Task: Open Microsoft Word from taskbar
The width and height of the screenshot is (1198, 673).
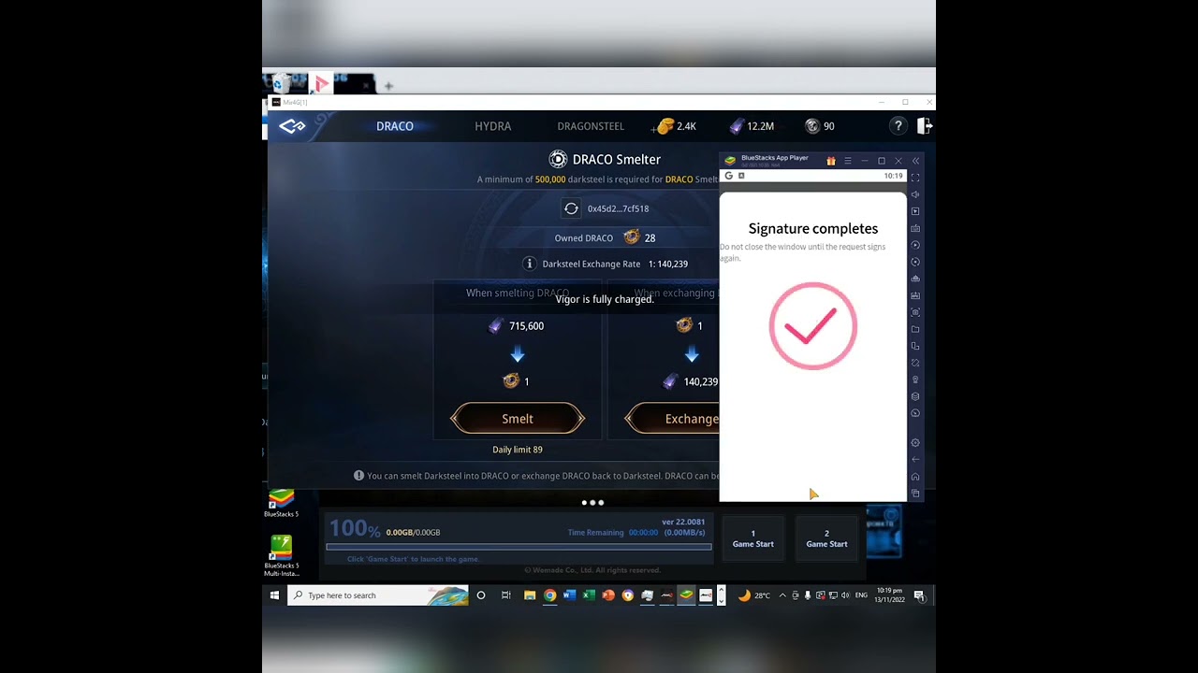Action: pyautogui.click(x=569, y=595)
